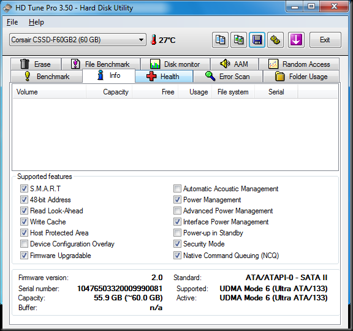This screenshot has width=353, height=331.
Task: Maximize the HD Tune Pro window
Action: click(x=311, y=7)
